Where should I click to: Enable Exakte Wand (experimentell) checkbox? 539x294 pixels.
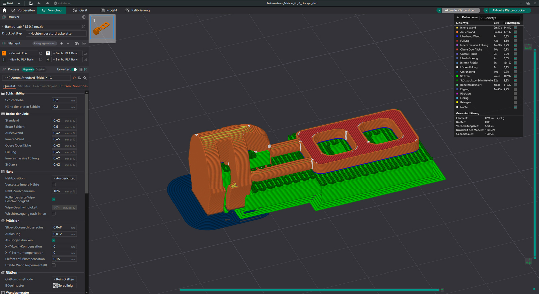click(54, 265)
